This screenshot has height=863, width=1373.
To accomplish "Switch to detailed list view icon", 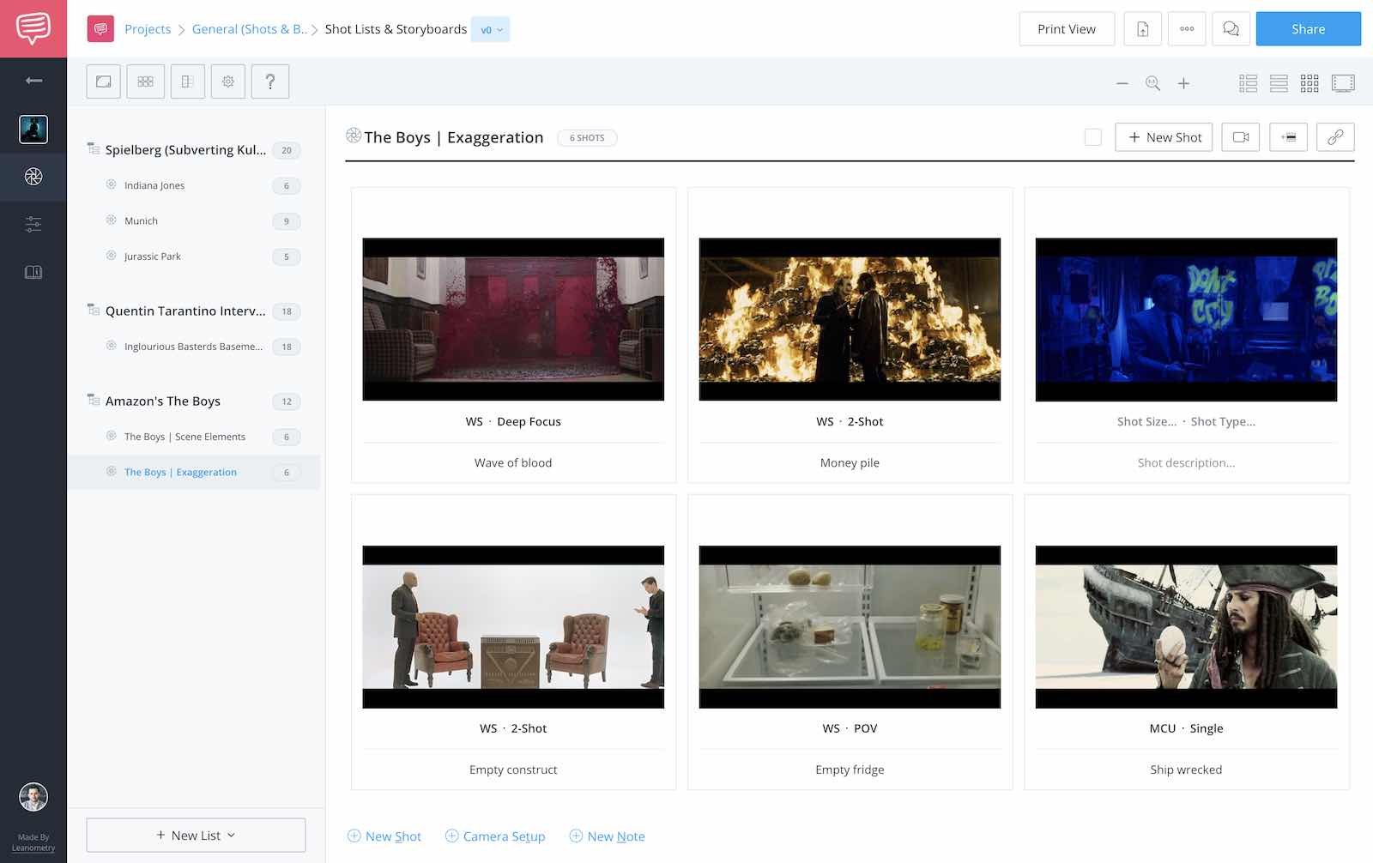I will pyautogui.click(x=1249, y=83).
